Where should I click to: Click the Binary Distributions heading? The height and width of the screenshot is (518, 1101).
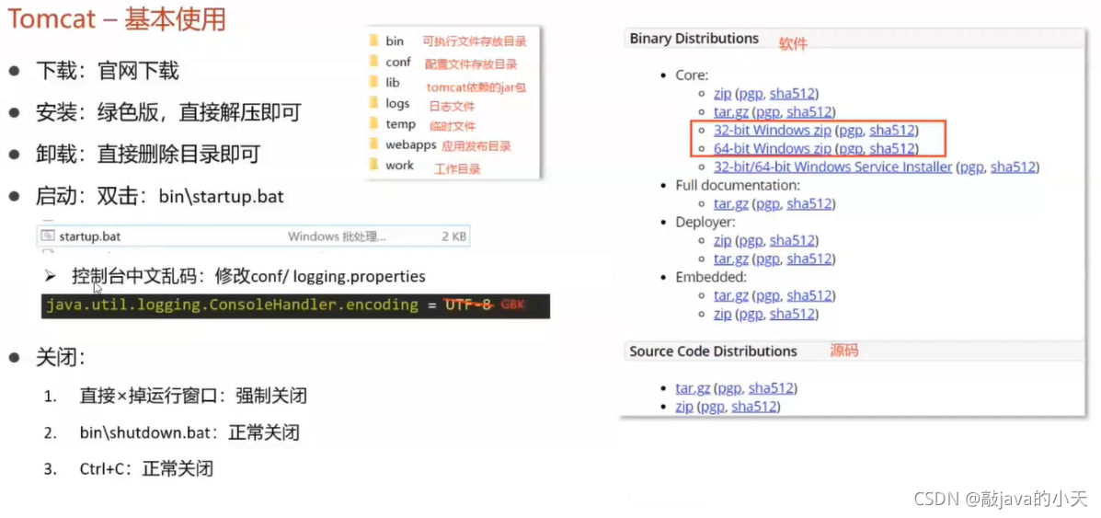(694, 38)
